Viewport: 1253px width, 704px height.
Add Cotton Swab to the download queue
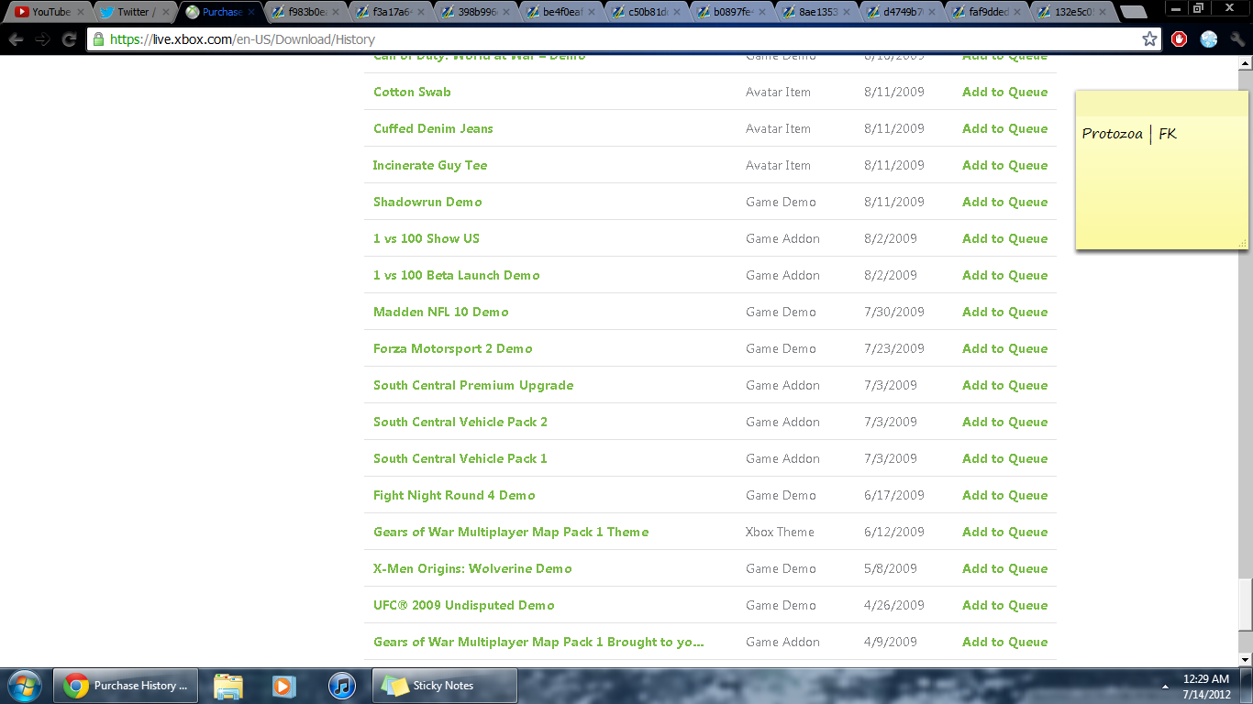click(x=1004, y=92)
